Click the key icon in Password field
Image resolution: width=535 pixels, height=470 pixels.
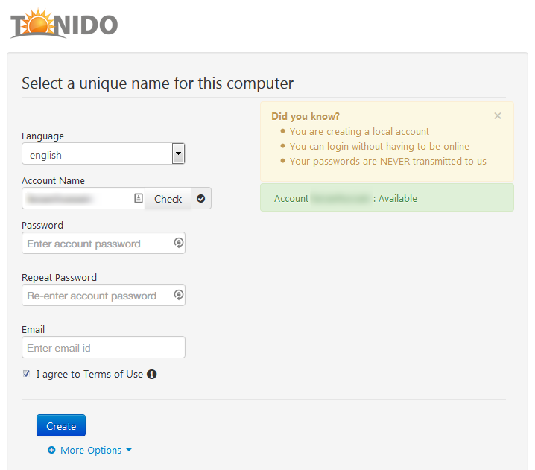coord(178,243)
